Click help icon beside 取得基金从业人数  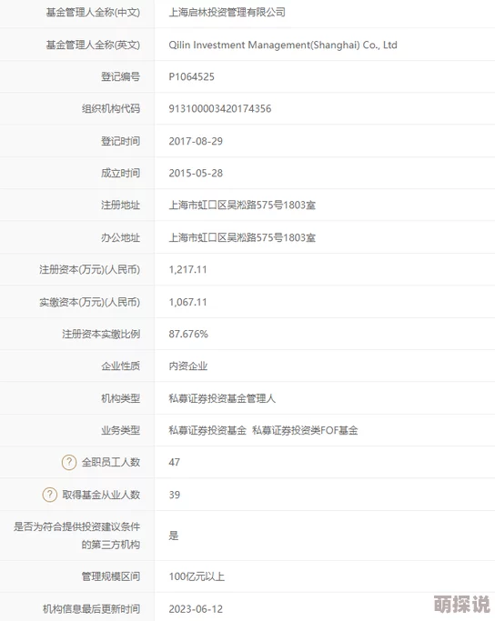[49, 495]
